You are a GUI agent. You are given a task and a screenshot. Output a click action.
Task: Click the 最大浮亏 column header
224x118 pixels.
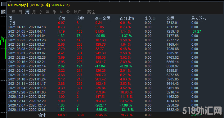pyautogui.click(x=199, y=18)
